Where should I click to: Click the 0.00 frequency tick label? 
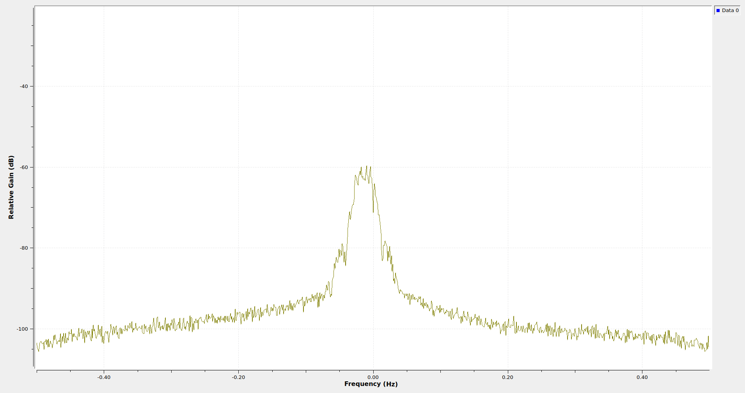coord(373,377)
